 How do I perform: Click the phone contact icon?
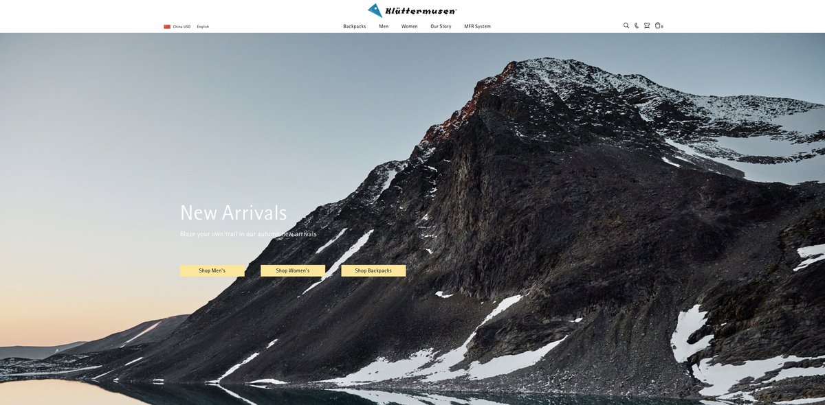637,25
